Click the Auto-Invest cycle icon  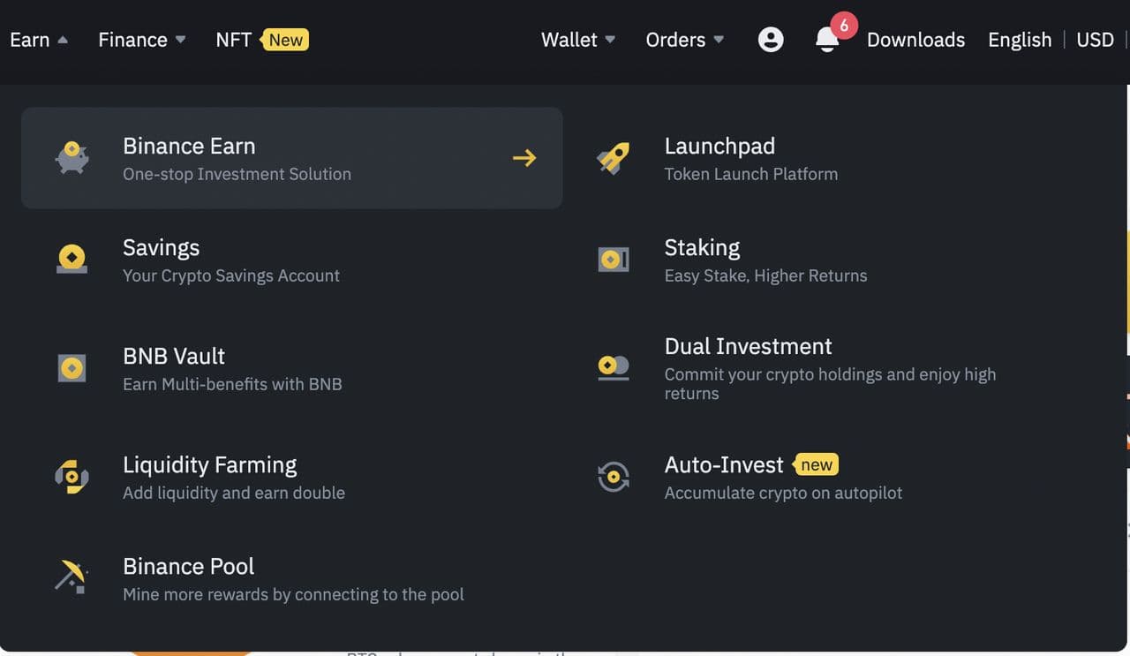(x=614, y=477)
